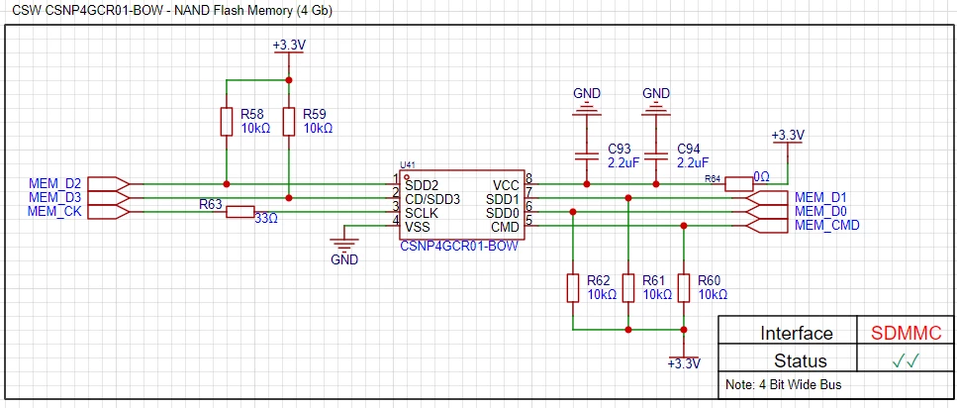Select the U41 chip body
The width and height of the screenshot is (957, 408).
461,205
